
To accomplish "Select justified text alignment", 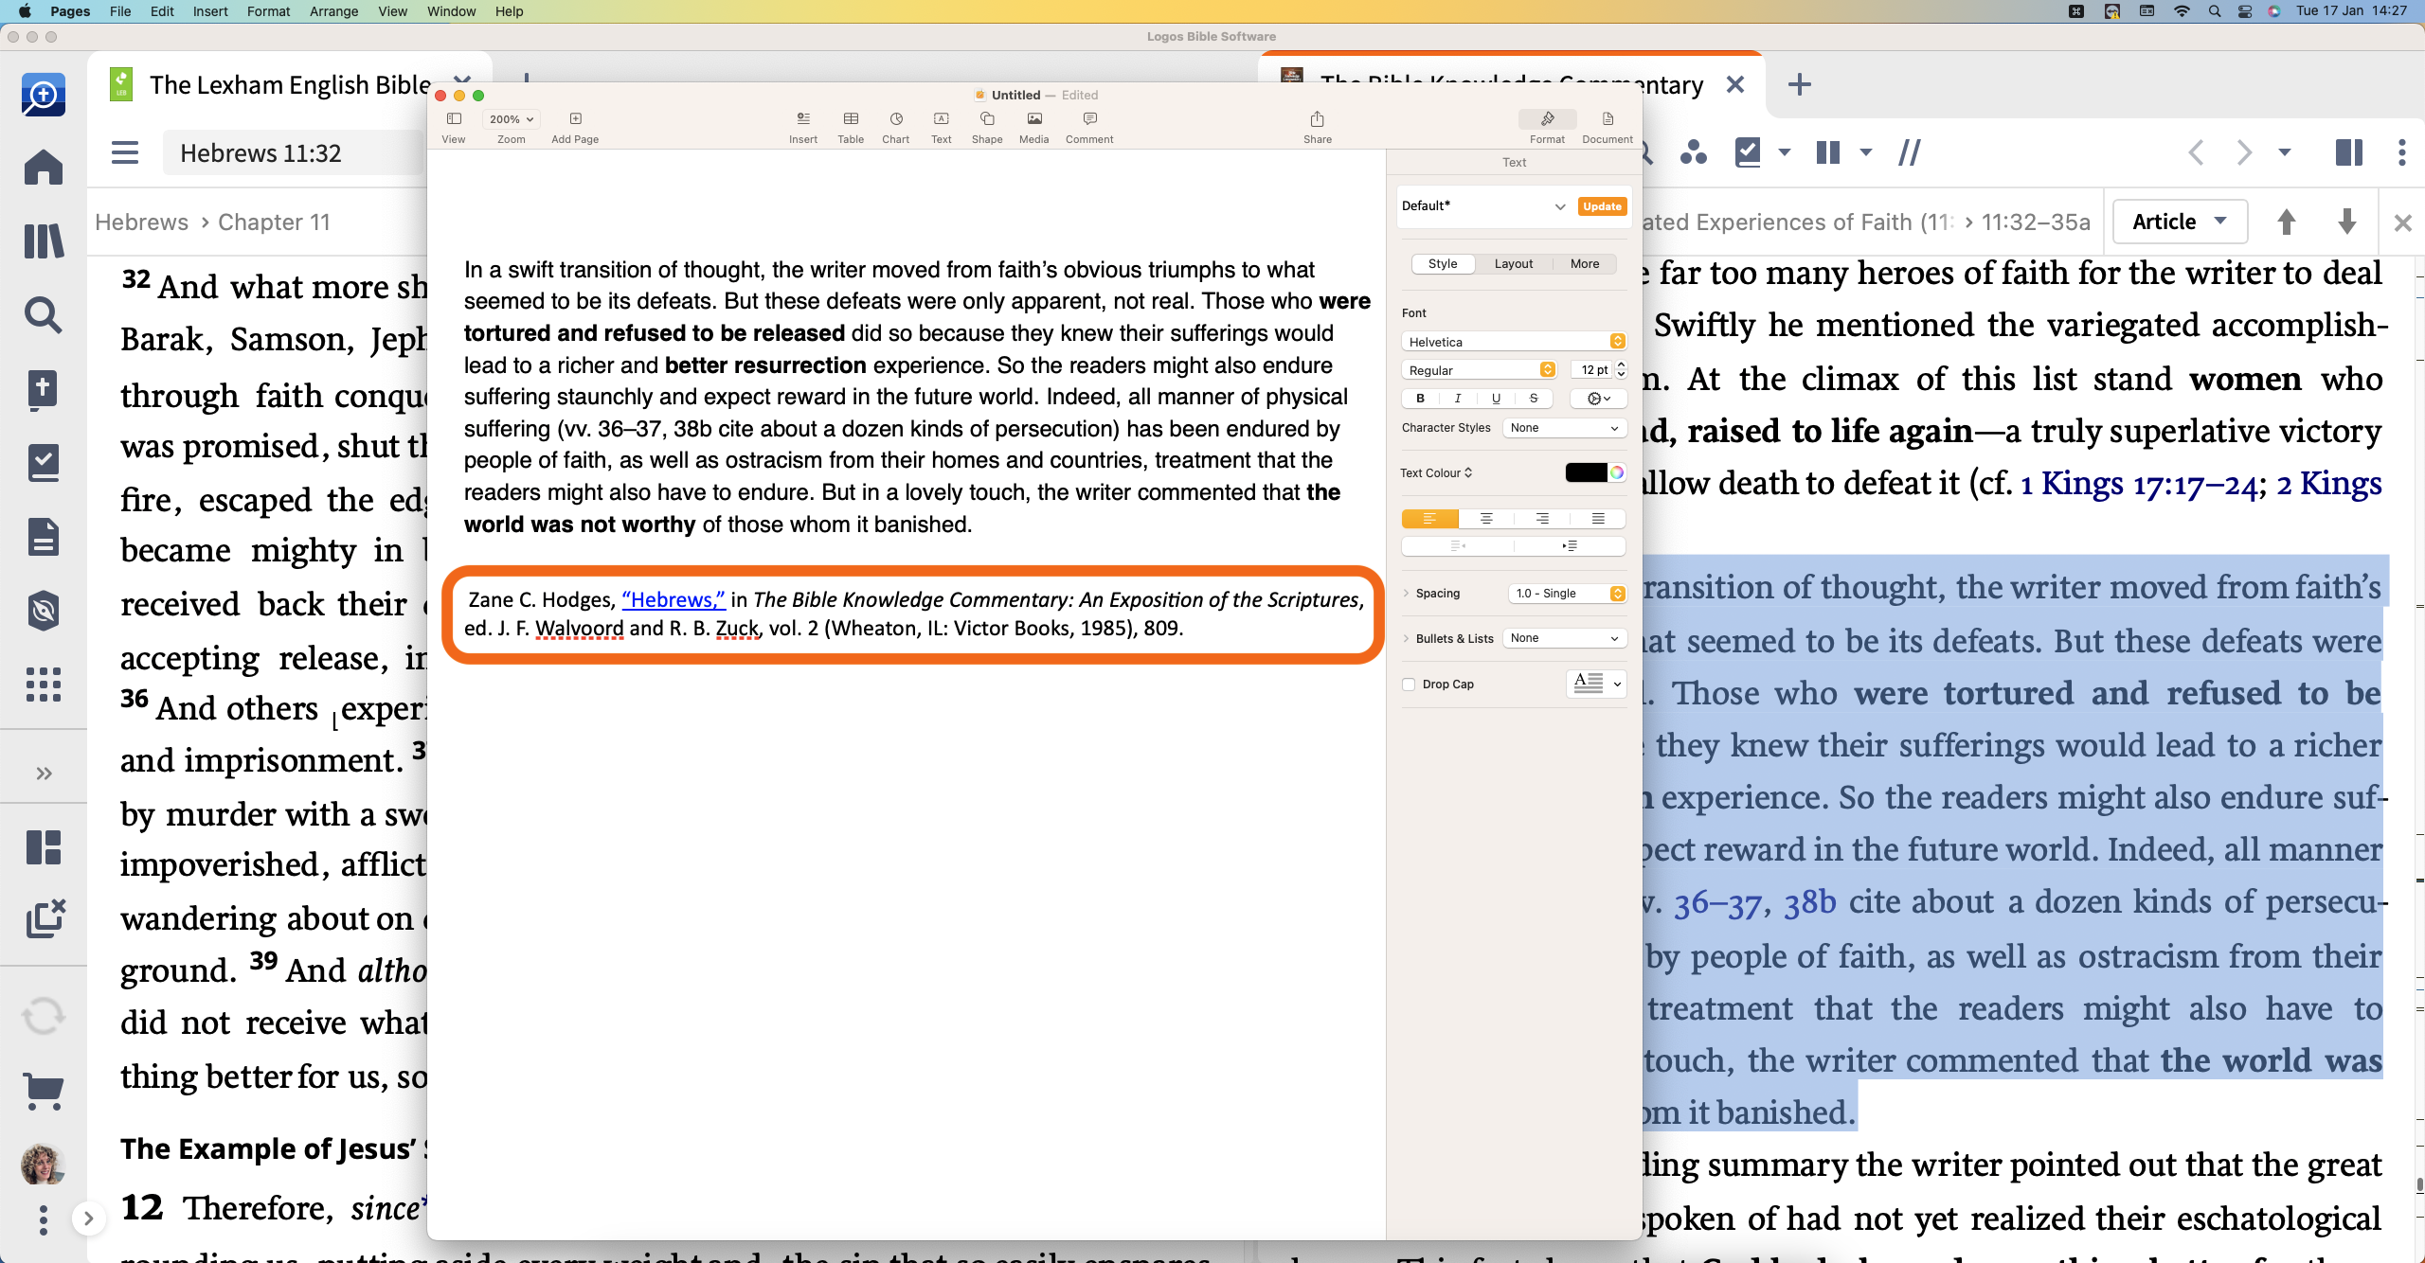I will click(x=1598, y=519).
